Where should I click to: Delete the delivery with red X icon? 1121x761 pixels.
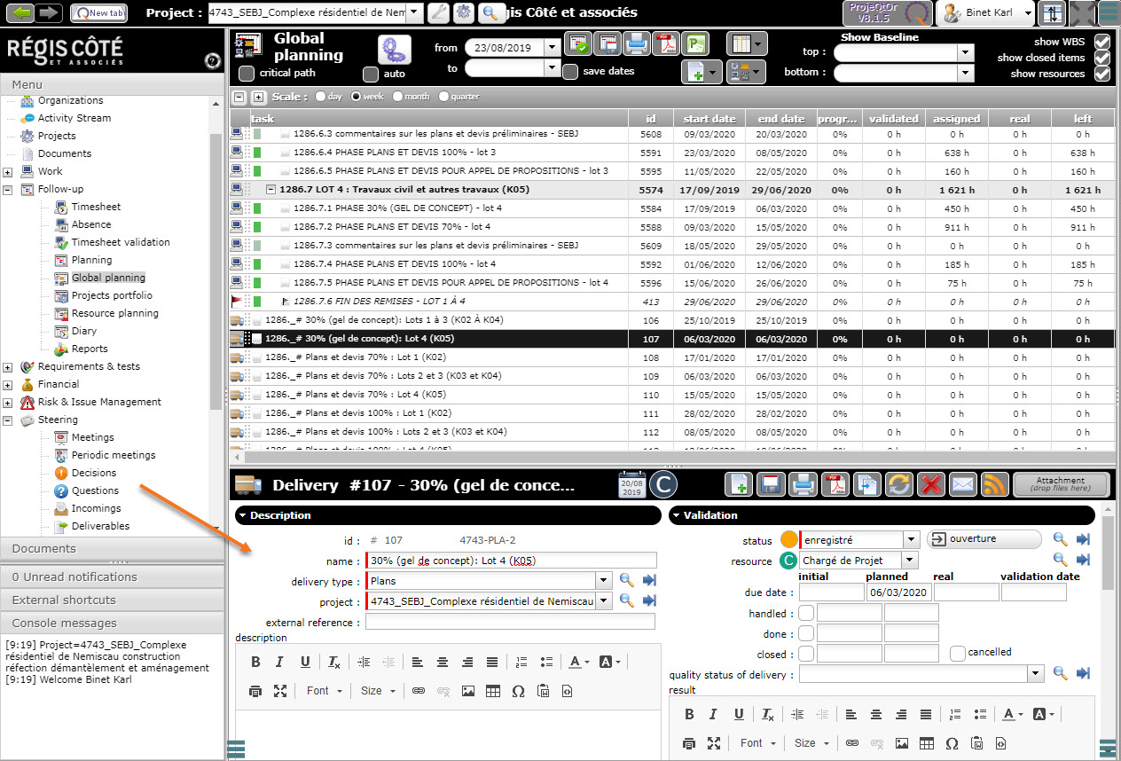click(x=930, y=485)
